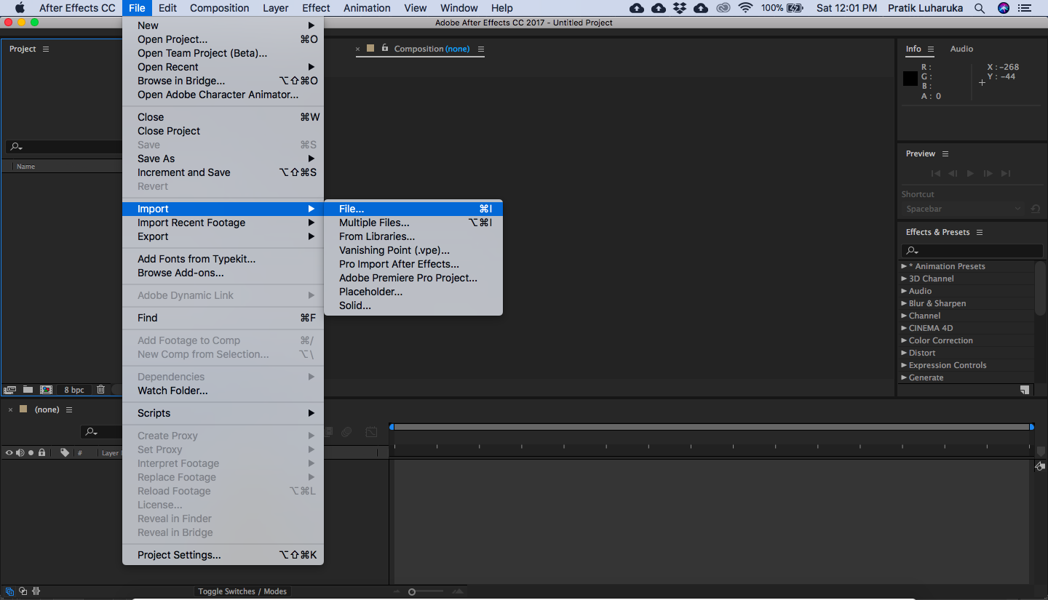Click the Interpret Footage icon in Project panel
Viewport: 1048px width, 600px height.
tap(10, 390)
